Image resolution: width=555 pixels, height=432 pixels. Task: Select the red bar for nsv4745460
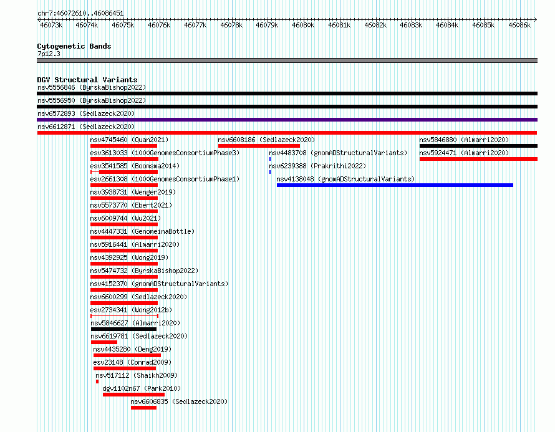[x=123, y=146]
